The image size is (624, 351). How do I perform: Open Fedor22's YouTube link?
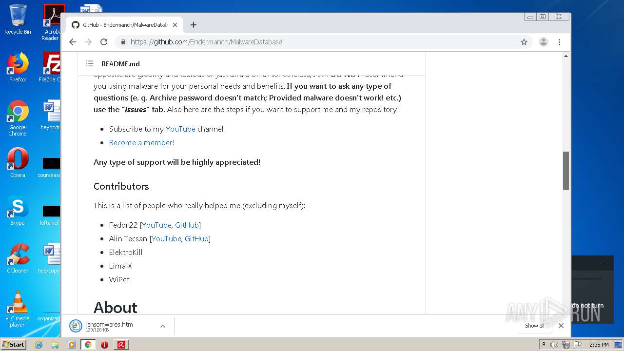[156, 225]
